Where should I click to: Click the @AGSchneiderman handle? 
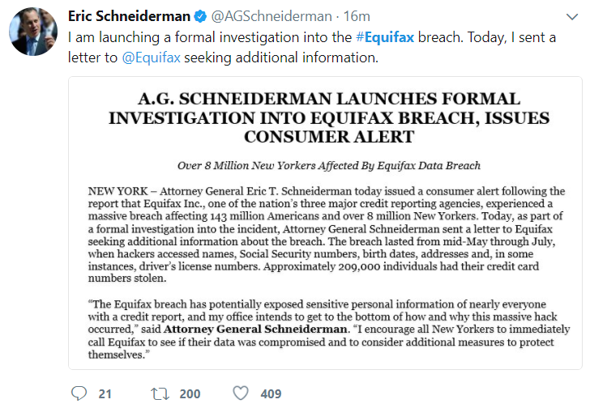(271, 16)
